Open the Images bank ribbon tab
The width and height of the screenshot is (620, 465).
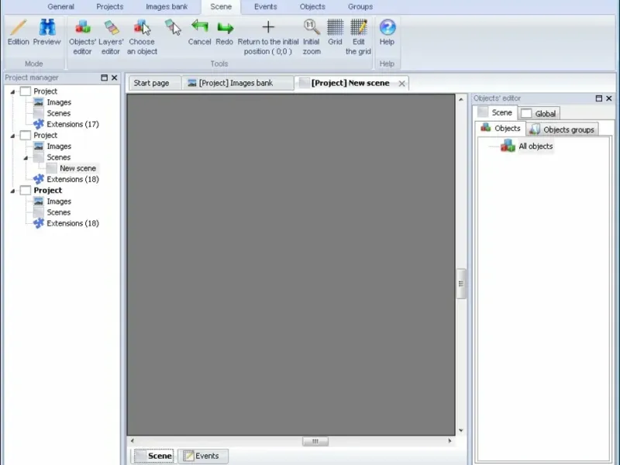pyautogui.click(x=167, y=7)
